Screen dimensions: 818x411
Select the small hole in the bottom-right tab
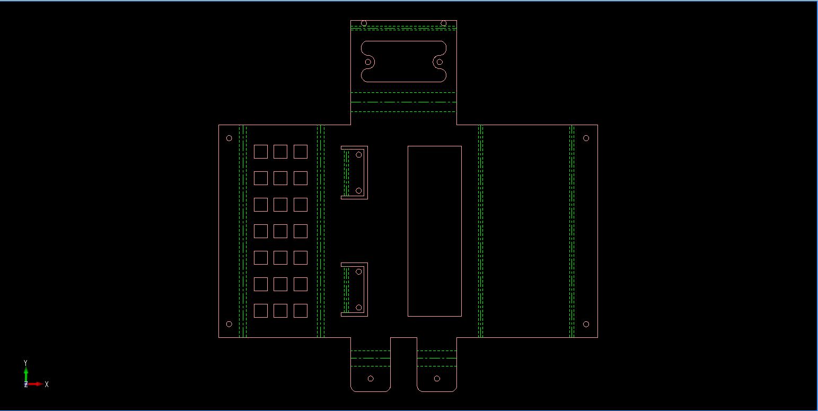pyautogui.click(x=437, y=378)
